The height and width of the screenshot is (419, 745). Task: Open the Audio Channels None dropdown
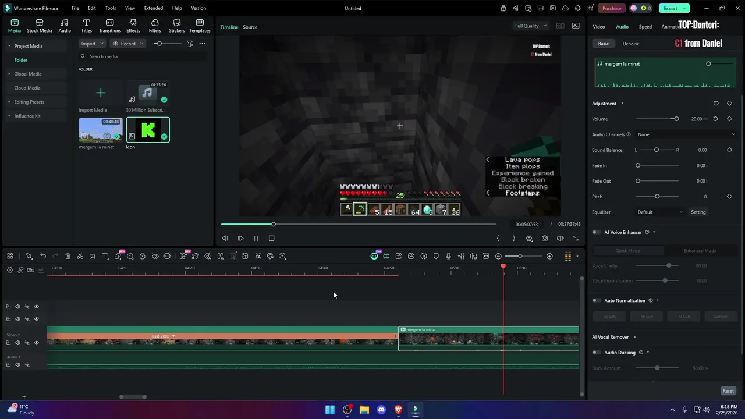(686, 134)
